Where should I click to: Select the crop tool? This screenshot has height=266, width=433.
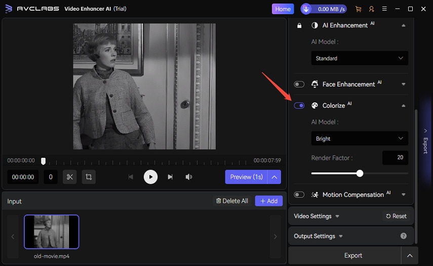pos(89,177)
